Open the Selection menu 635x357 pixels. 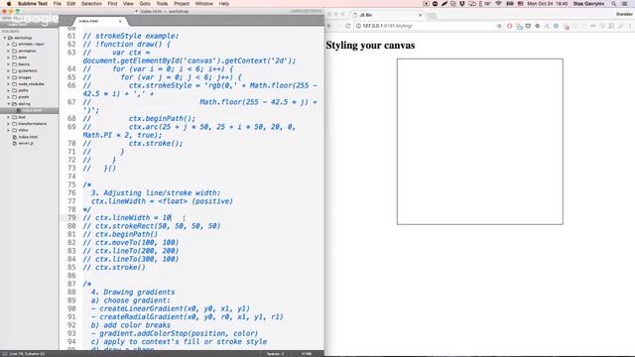click(x=91, y=4)
